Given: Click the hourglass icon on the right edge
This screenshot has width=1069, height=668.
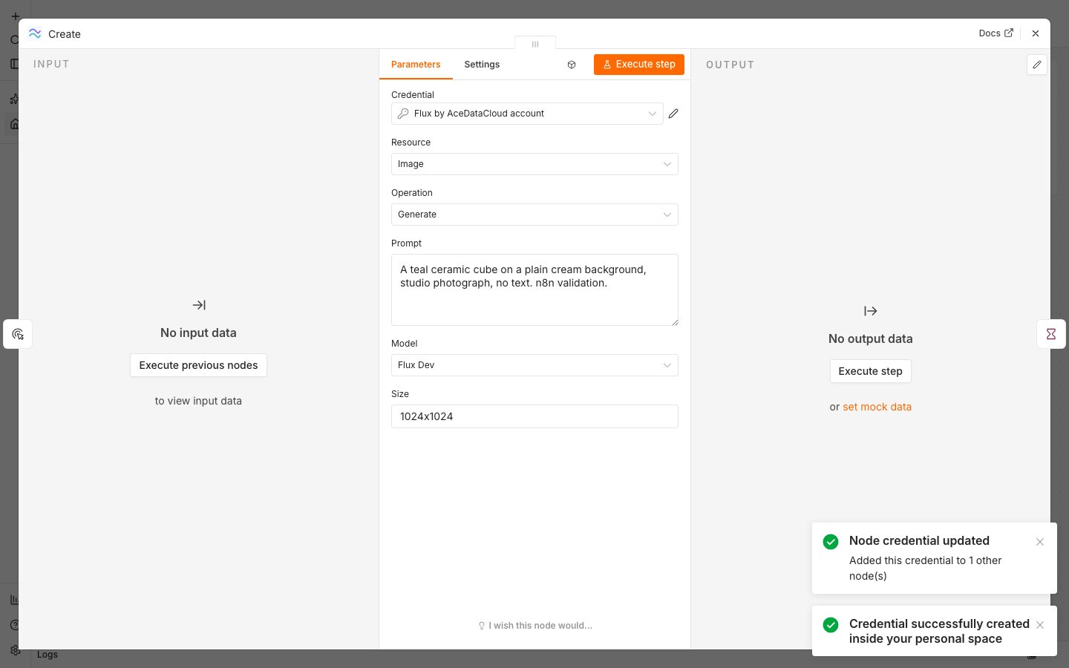Looking at the screenshot, I should (1051, 334).
